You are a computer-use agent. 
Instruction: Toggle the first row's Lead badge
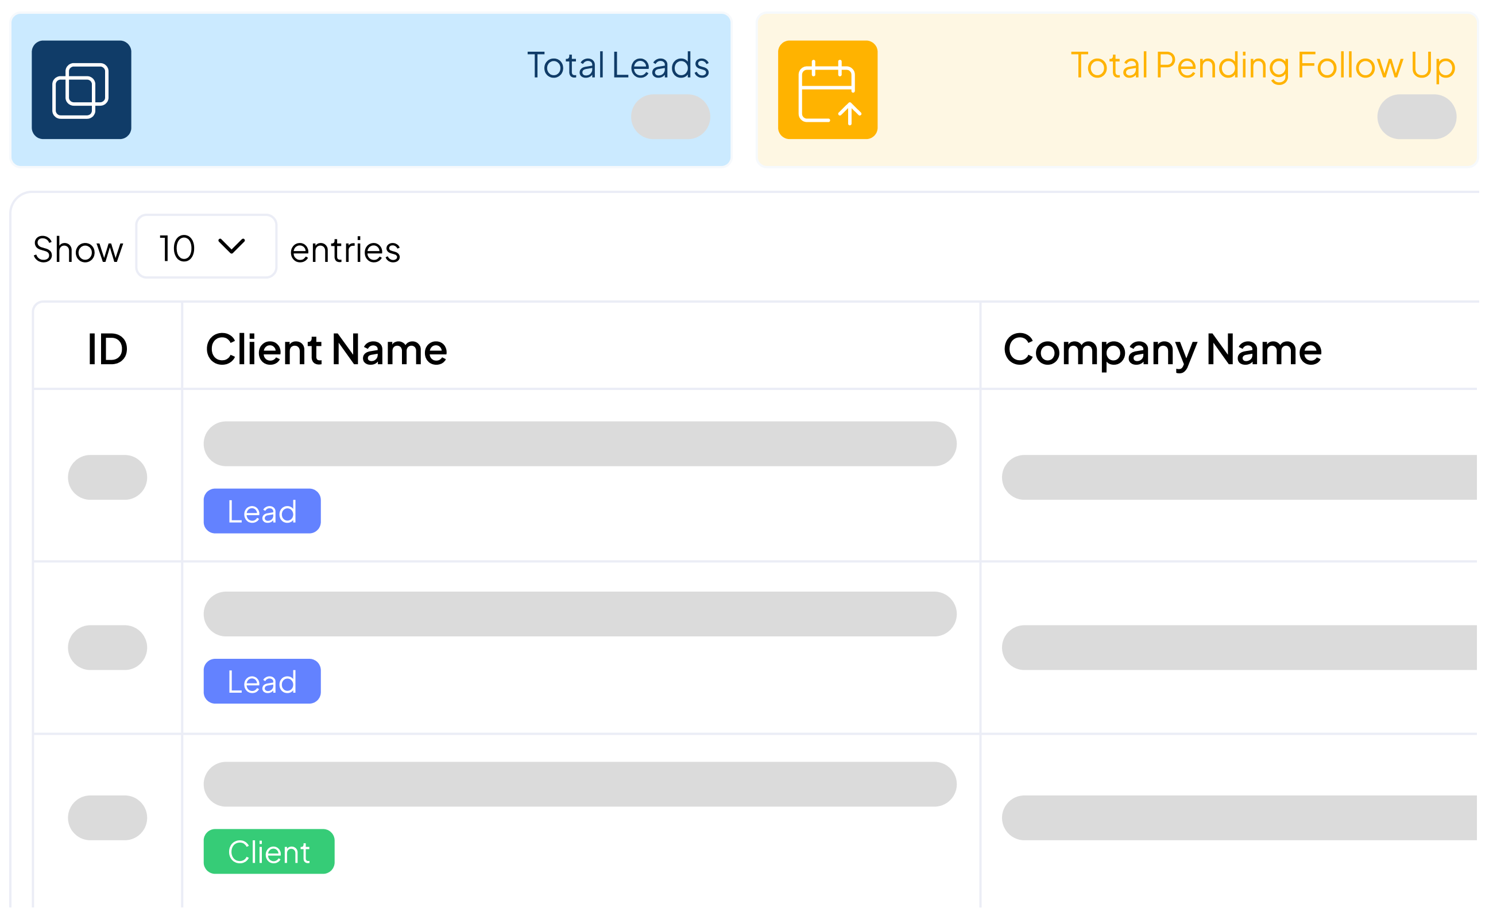pyautogui.click(x=261, y=511)
